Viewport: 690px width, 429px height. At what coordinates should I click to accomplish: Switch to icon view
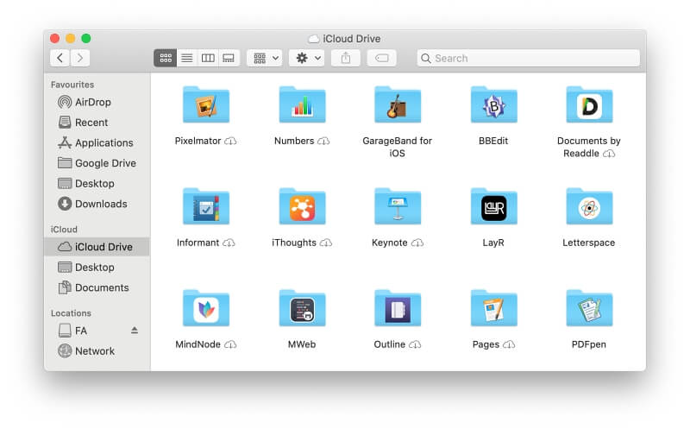166,58
